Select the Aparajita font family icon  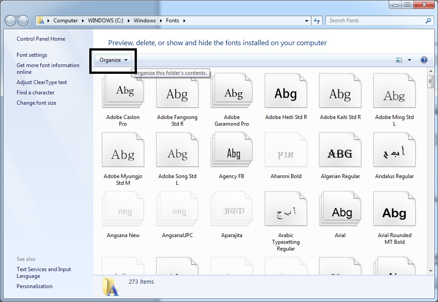click(232, 208)
